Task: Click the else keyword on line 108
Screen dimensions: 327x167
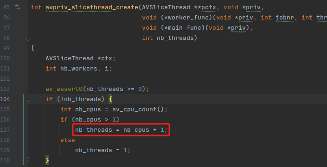Action: (68, 140)
